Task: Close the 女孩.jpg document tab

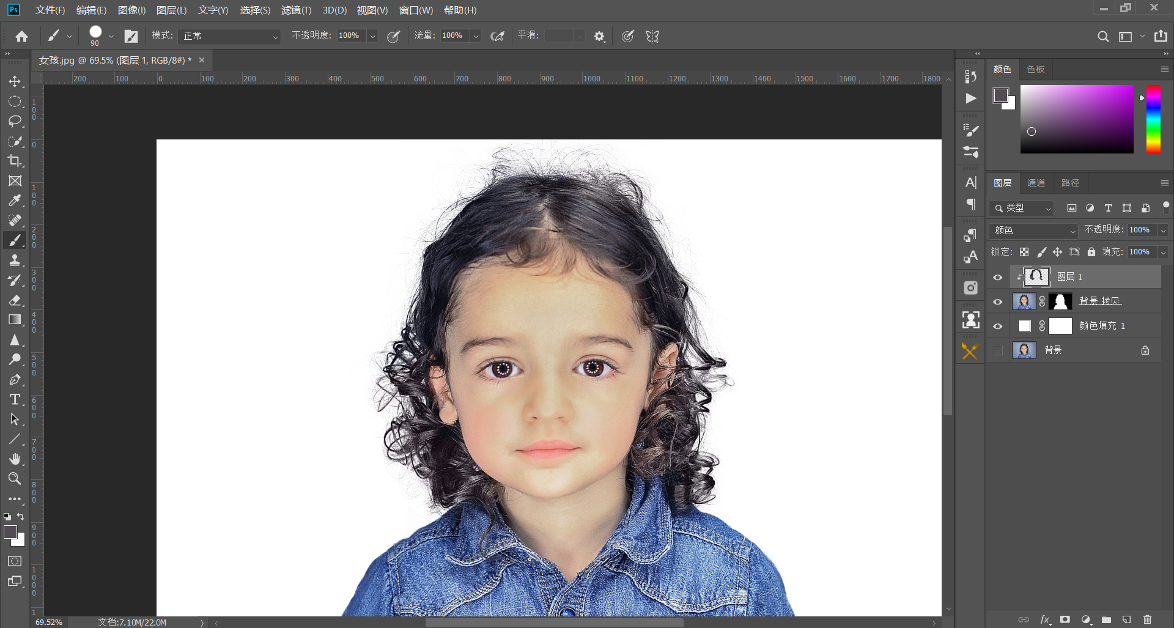Action: tap(201, 60)
